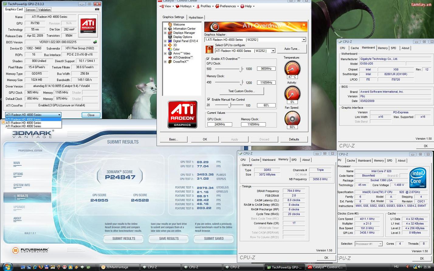The image size is (434, 271).
Task: Click the Information Center tree icon
Action: pos(170,29)
